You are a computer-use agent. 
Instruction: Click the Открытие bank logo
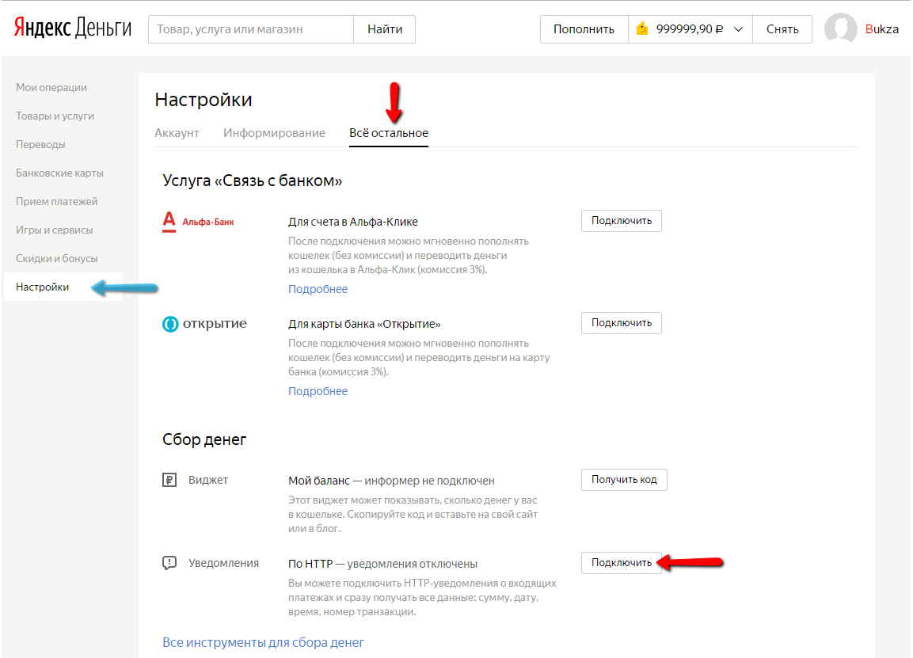(x=204, y=324)
